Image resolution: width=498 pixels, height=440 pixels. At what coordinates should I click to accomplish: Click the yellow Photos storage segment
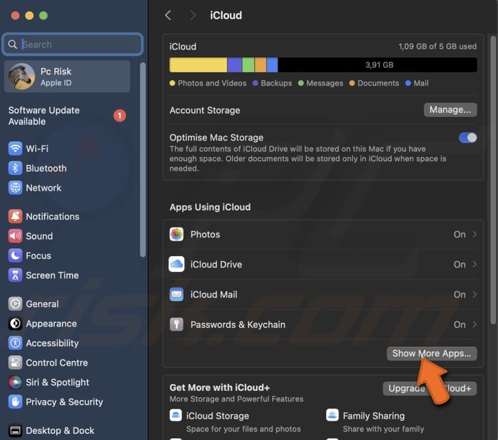tap(198, 65)
